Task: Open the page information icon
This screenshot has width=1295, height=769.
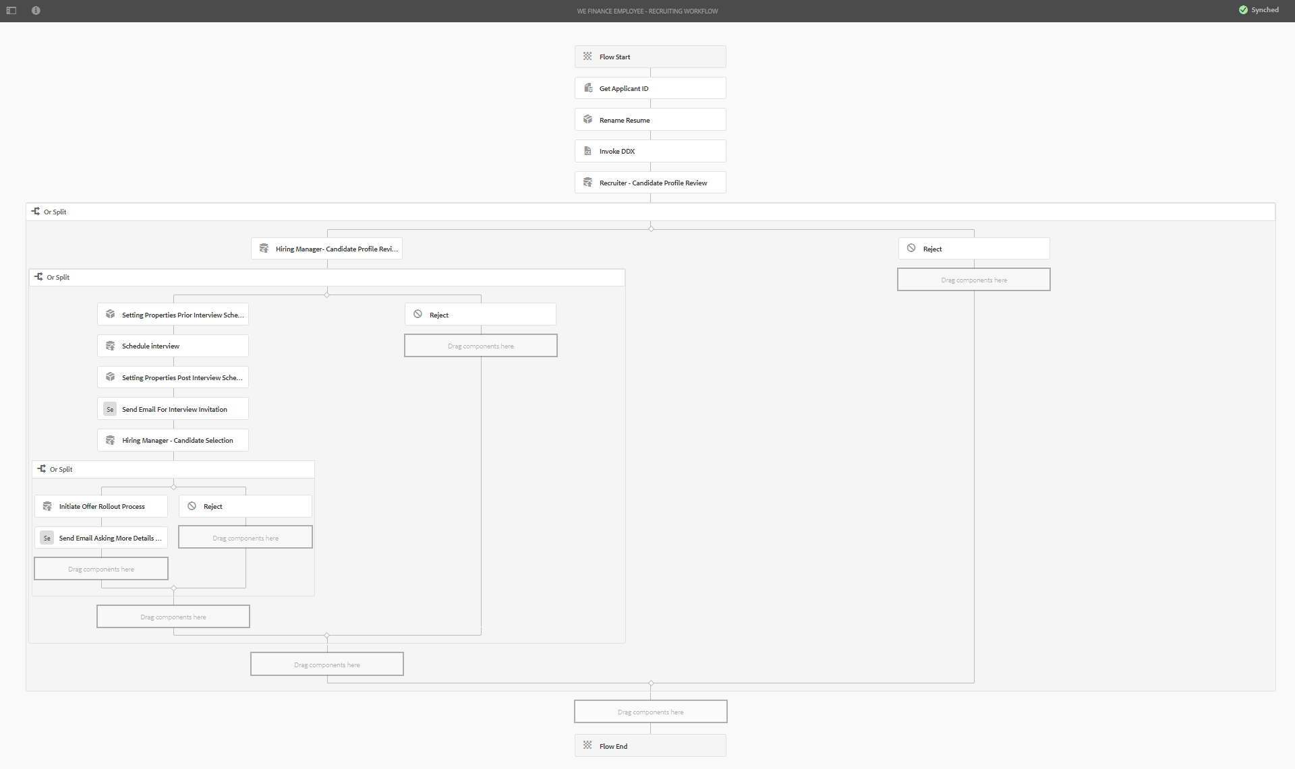Action: point(36,11)
